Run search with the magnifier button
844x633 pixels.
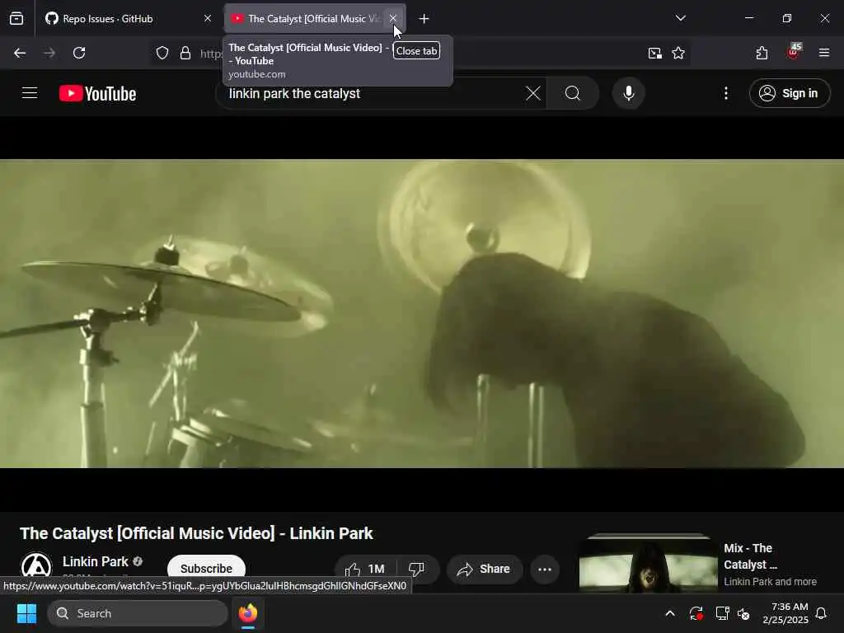point(573,94)
